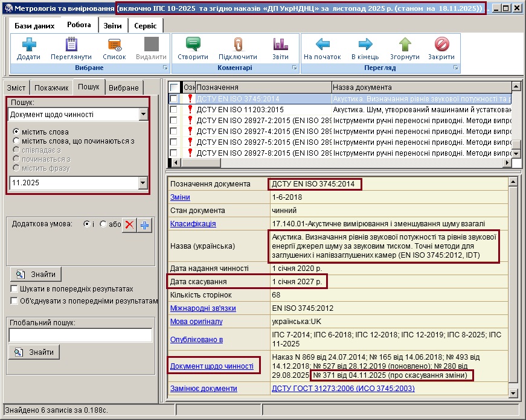
Task: Open the Класифікація link
Action: click(184, 224)
